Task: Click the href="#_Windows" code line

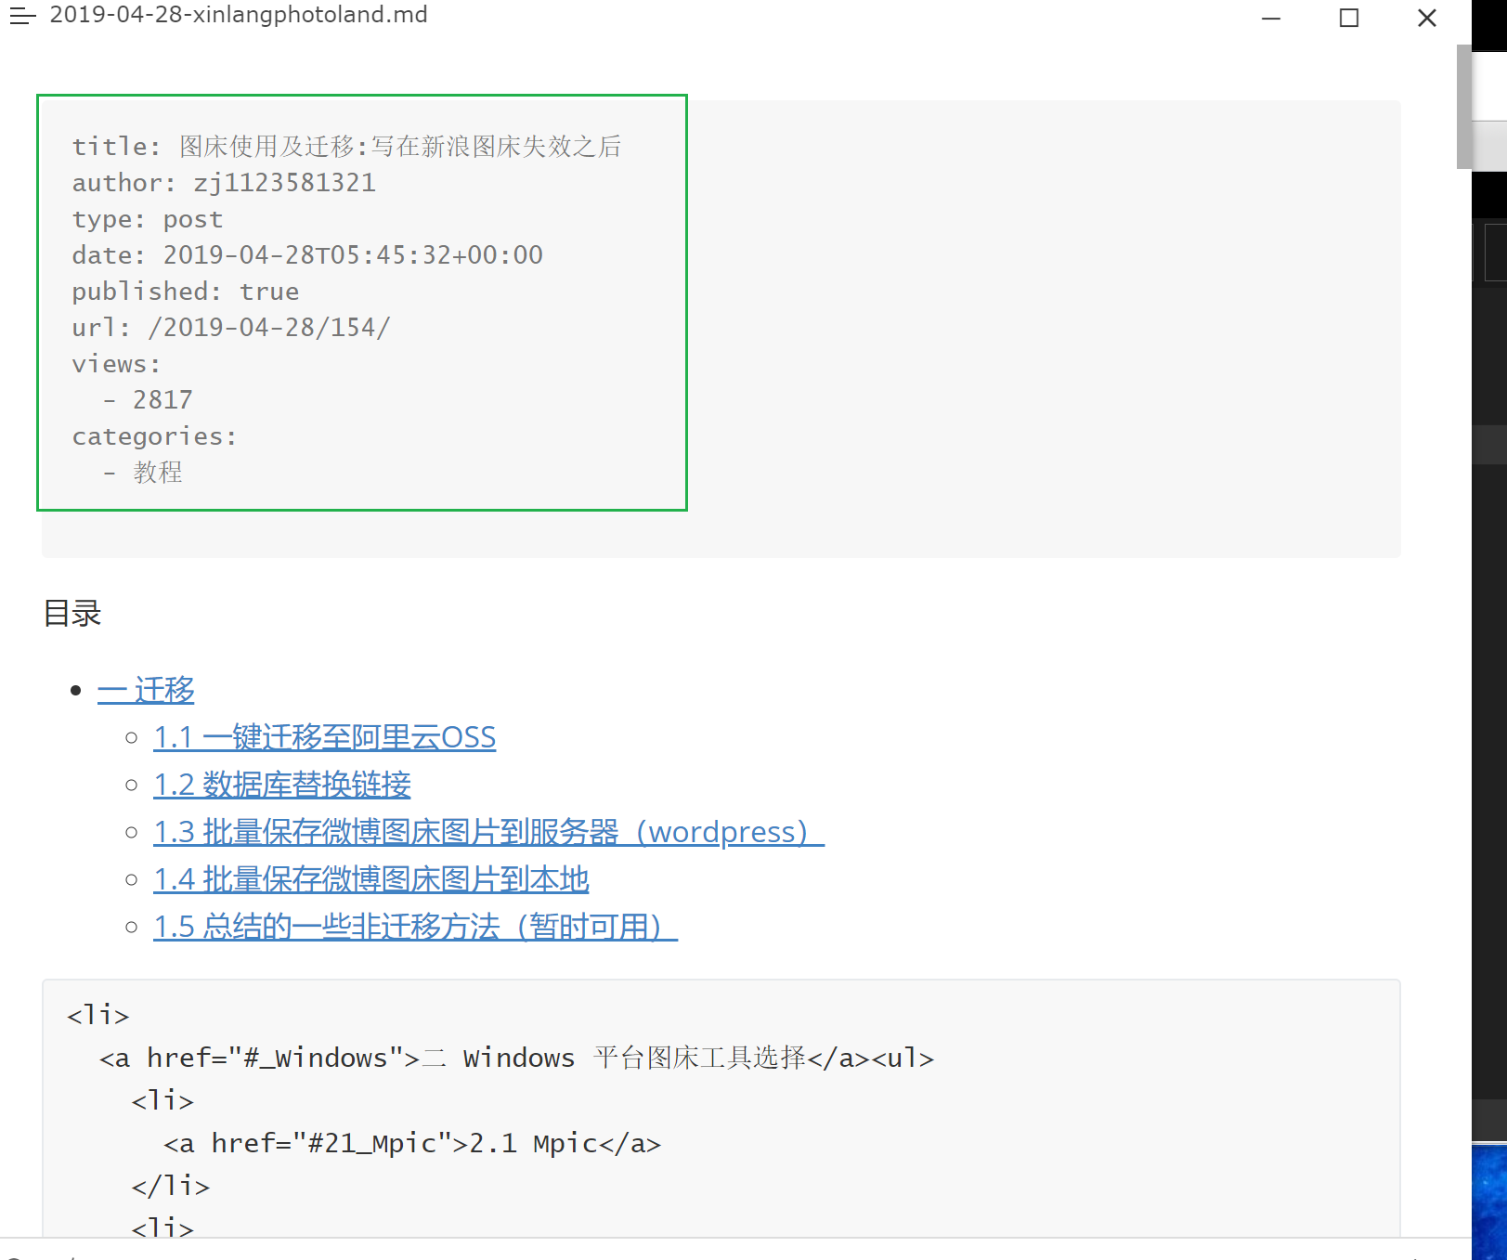Action: (516, 1059)
